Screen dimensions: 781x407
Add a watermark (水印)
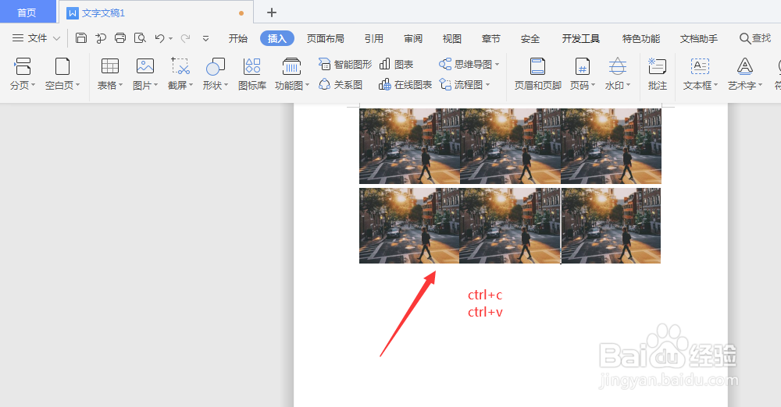point(618,73)
